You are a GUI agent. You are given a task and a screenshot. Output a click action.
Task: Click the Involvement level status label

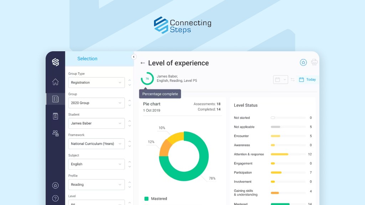pos(242,182)
